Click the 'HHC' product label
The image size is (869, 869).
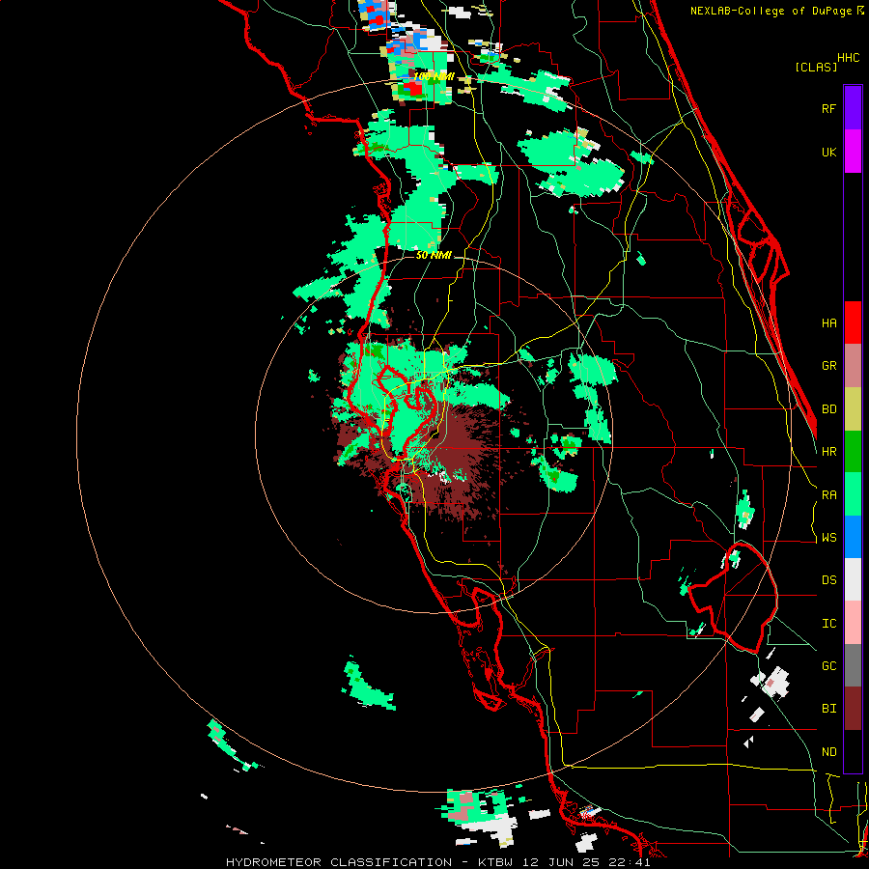(x=848, y=58)
